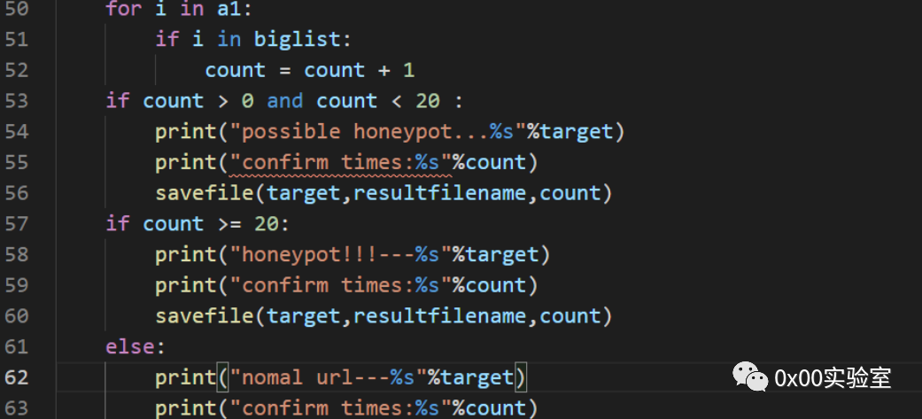The height and width of the screenshot is (419, 922).
Task: Click line number 57 in the gutter
Action: [17, 223]
